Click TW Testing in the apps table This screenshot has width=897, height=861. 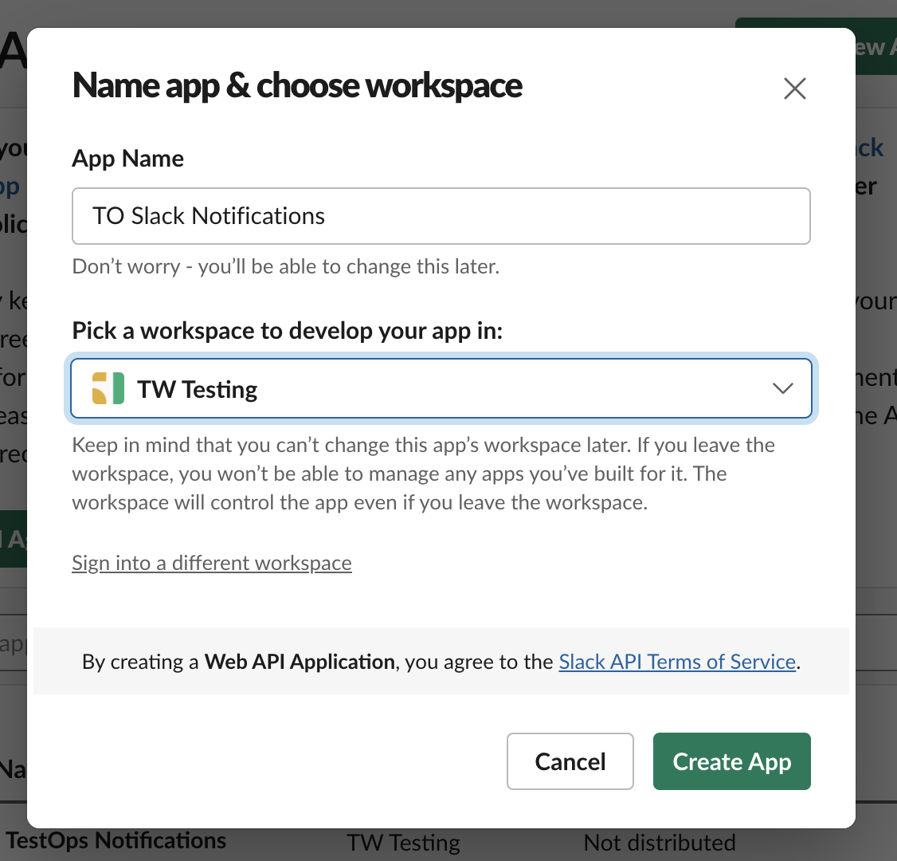tap(403, 843)
